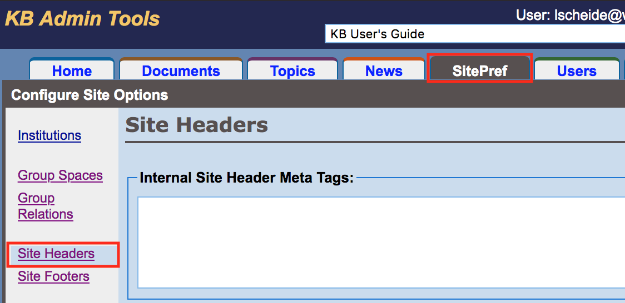Open the Users tab

coord(577,70)
